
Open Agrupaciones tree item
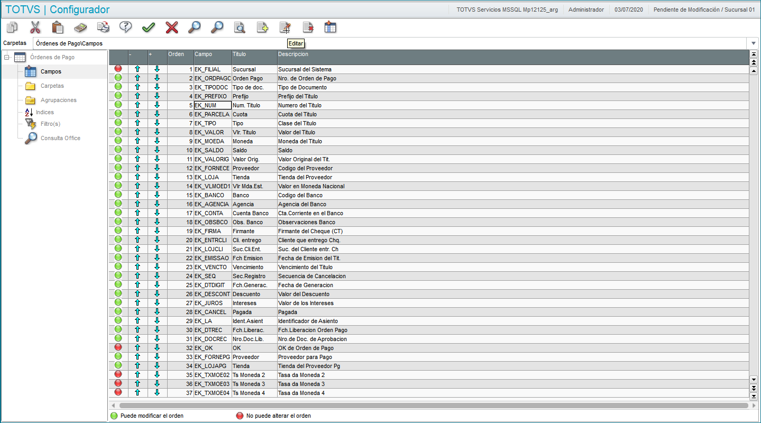(x=59, y=100)
